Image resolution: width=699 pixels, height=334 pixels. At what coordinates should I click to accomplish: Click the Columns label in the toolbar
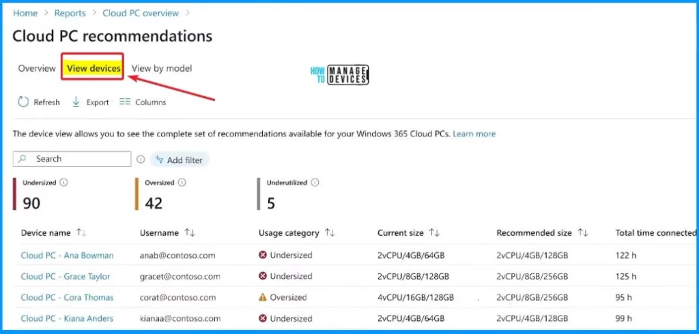tap(151, 102)
